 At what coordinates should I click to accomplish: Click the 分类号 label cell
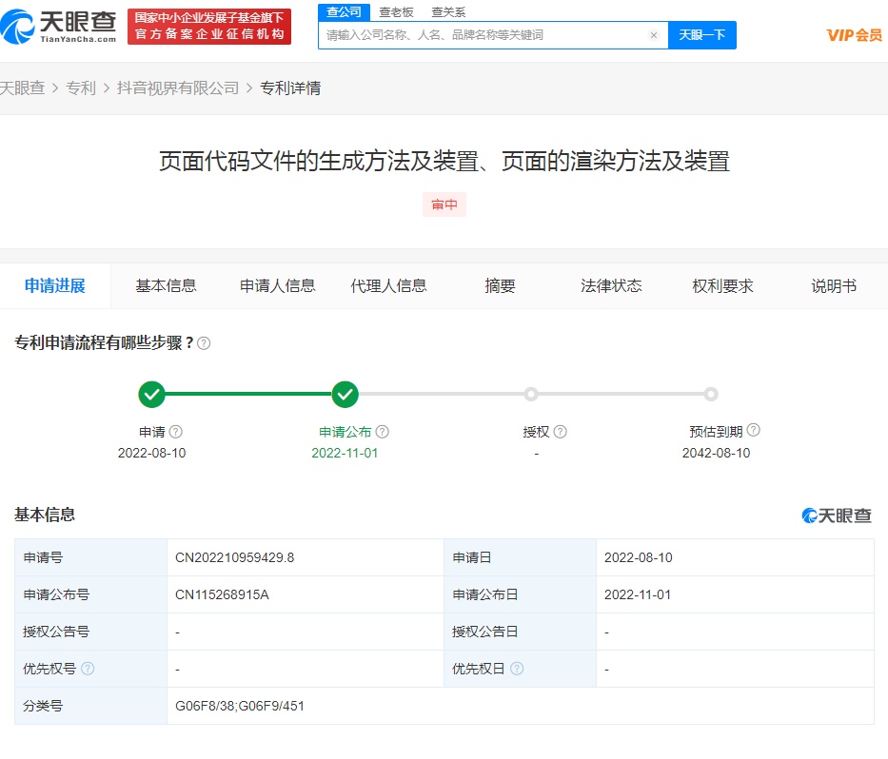click(x=90, y=706)
